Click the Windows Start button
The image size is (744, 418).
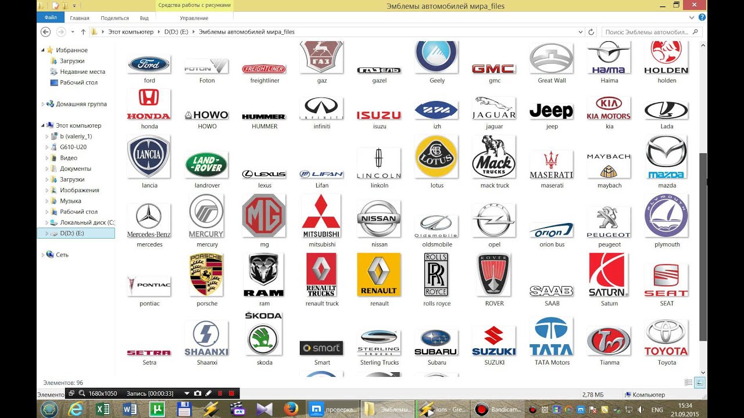click(49, 409)
